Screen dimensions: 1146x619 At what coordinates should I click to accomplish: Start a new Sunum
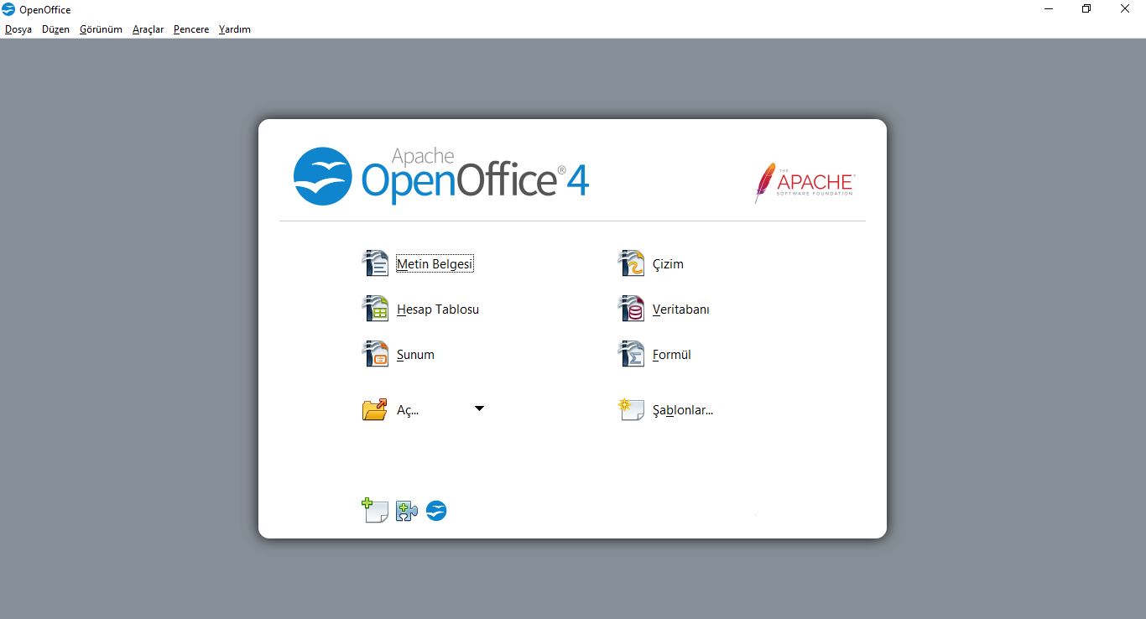(x=415, y=355)
